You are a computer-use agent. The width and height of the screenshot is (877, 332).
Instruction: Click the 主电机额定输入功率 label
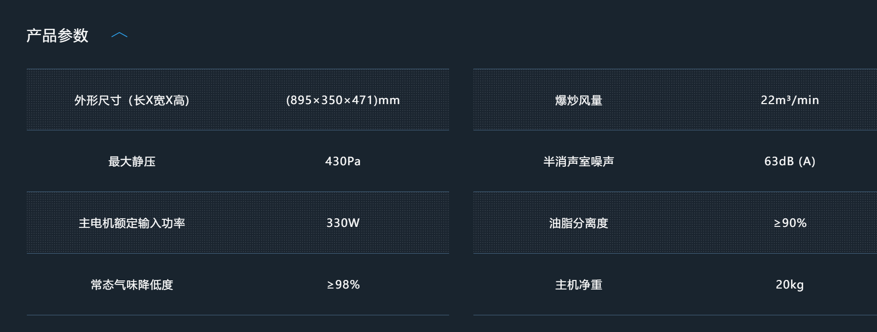click(x=131, y=223)
